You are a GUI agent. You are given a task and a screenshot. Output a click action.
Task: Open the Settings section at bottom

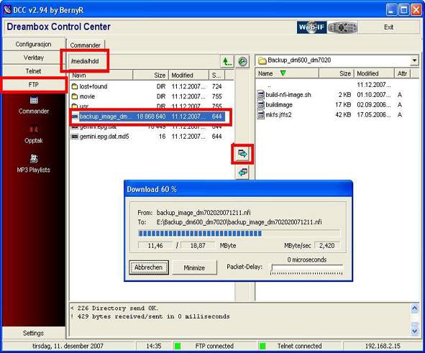pyautogui.click(x=33, y=333)
